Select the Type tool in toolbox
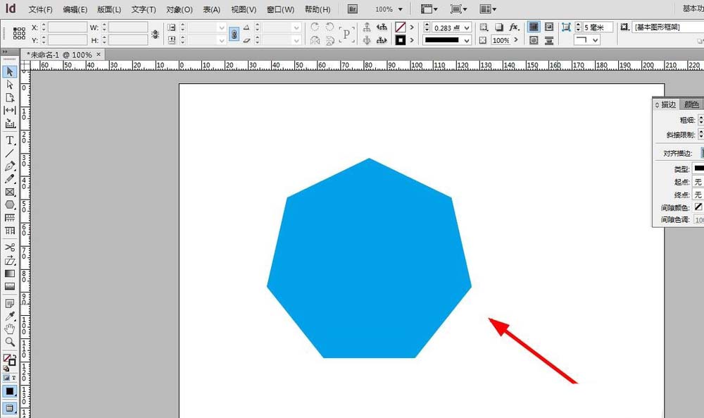Viewport: 704px width, 418px height. 10,140
